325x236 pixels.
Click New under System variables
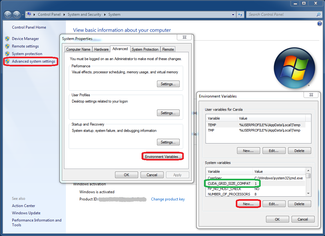point(248,204)
